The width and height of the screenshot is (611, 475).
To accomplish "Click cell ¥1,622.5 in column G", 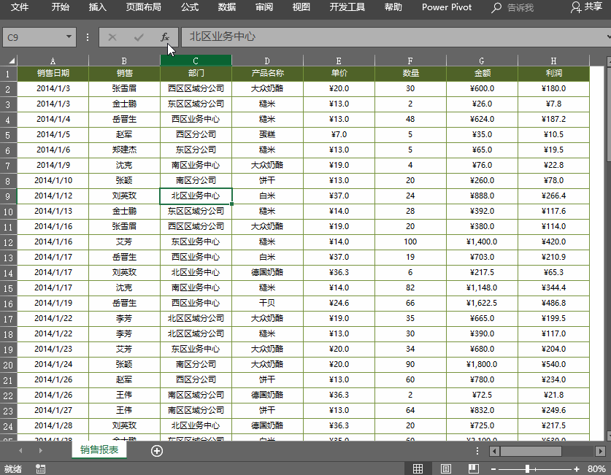I will click(482, 304).
